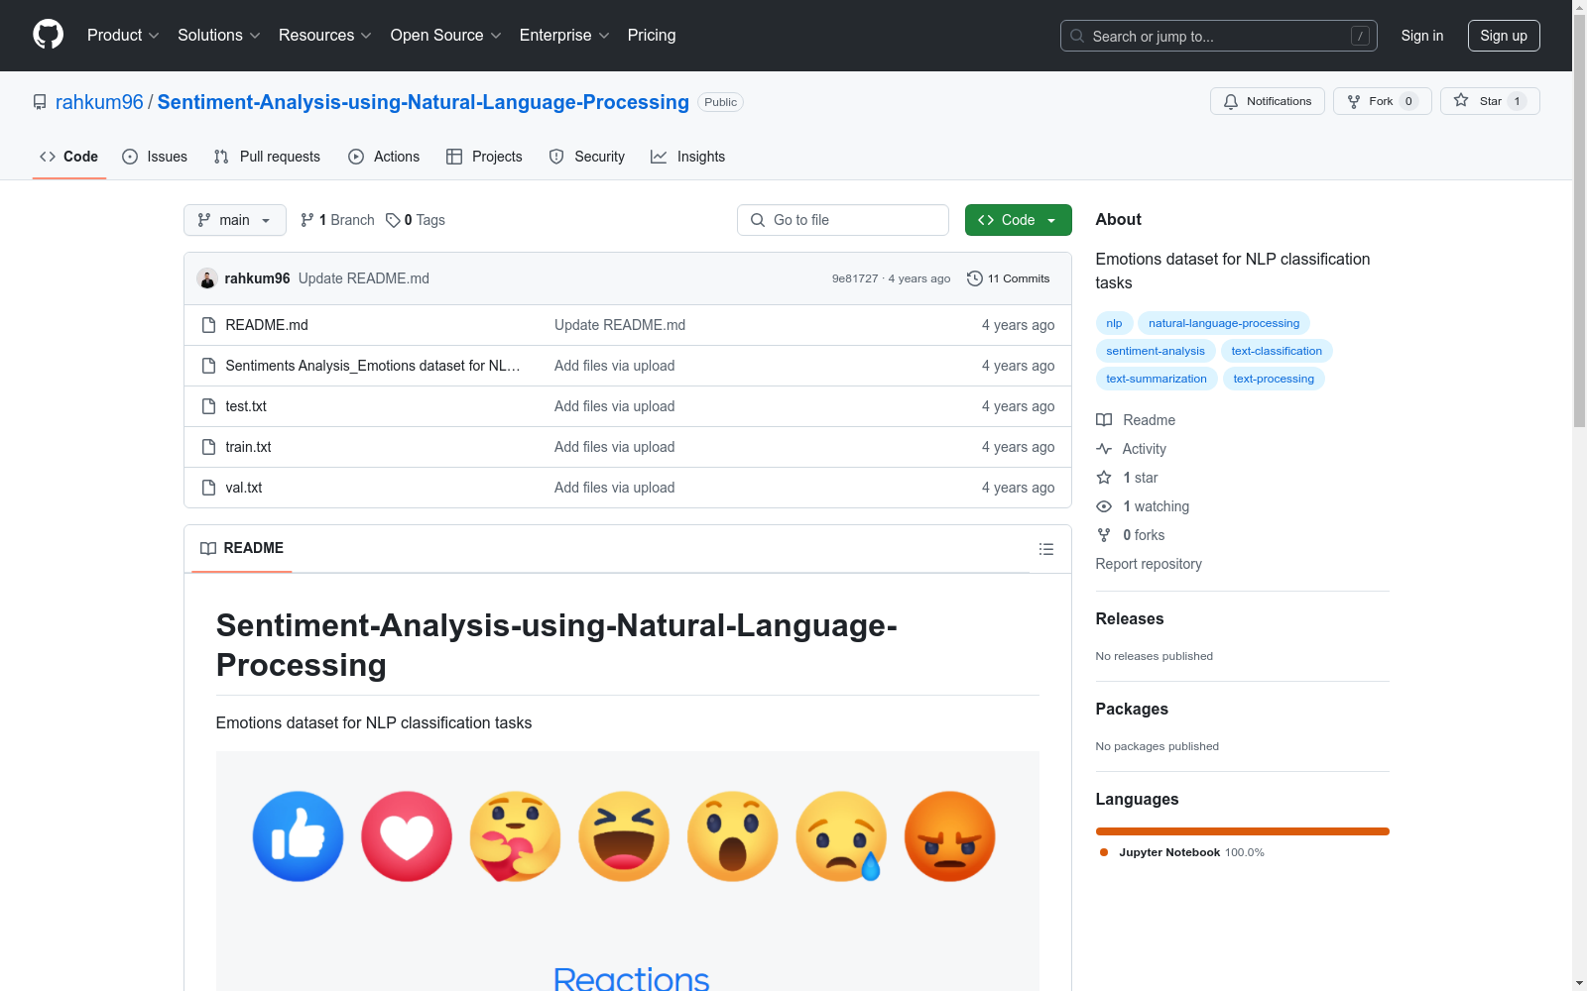Click the file icon for train.txt
1587x991 pixels.
point(208,447)
